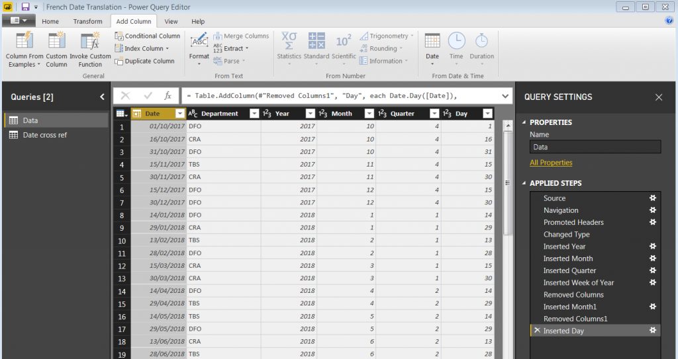The height and width of the screenshot is (359, 678).
Task: Open the Department column filter dropdown
Action: pos(254,114)
